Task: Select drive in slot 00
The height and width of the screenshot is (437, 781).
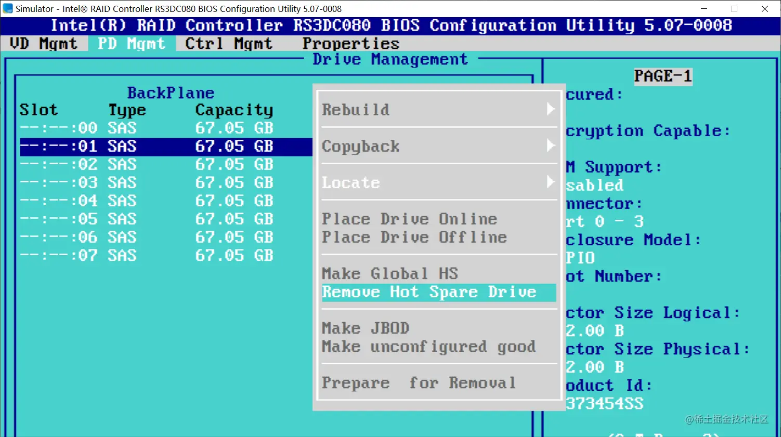Action: pos(165,128)
